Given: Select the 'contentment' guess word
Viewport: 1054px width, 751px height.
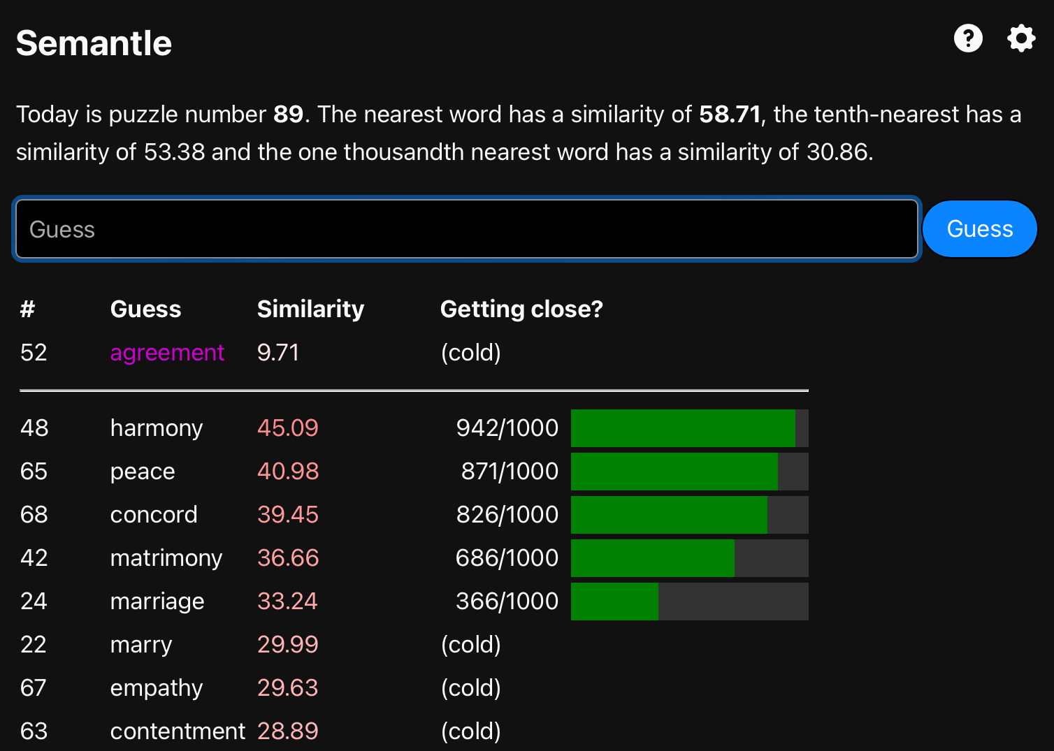Looking at the screenshot, I should 178,731.
